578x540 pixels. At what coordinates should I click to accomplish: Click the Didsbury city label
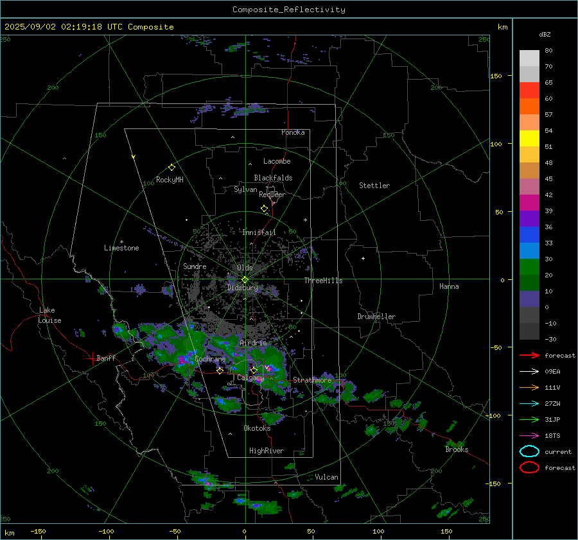tap(243, 288)
